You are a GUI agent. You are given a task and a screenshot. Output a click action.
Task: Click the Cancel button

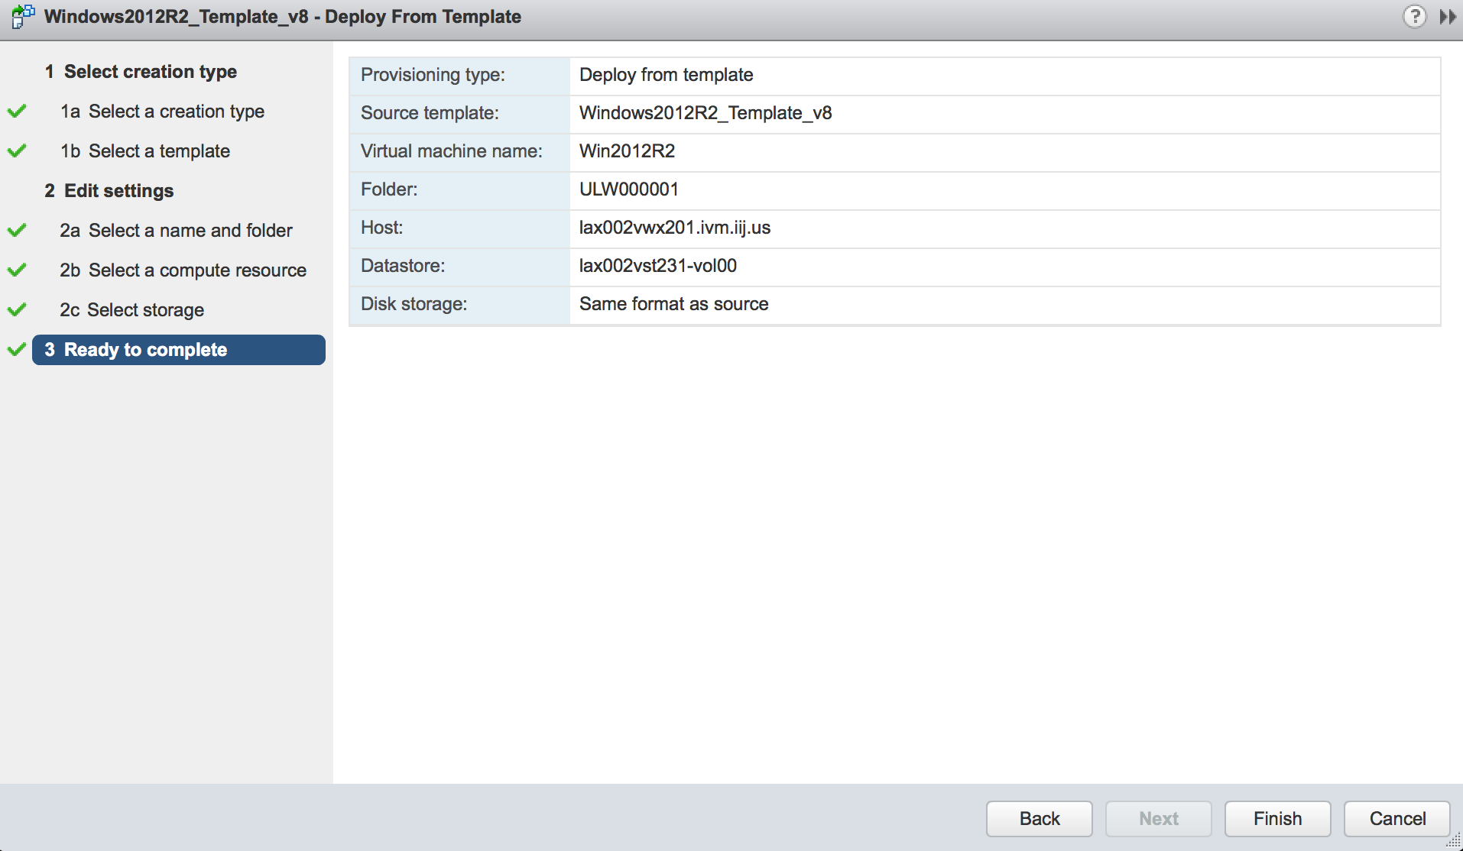[x=1397, y=819]
